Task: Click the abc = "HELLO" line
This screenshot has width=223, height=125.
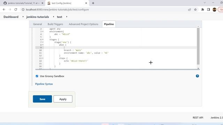Action: coord(62,34)
